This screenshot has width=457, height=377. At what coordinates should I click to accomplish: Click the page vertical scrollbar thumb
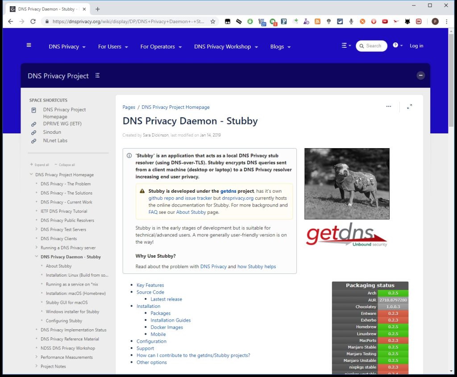pos(451,80)
